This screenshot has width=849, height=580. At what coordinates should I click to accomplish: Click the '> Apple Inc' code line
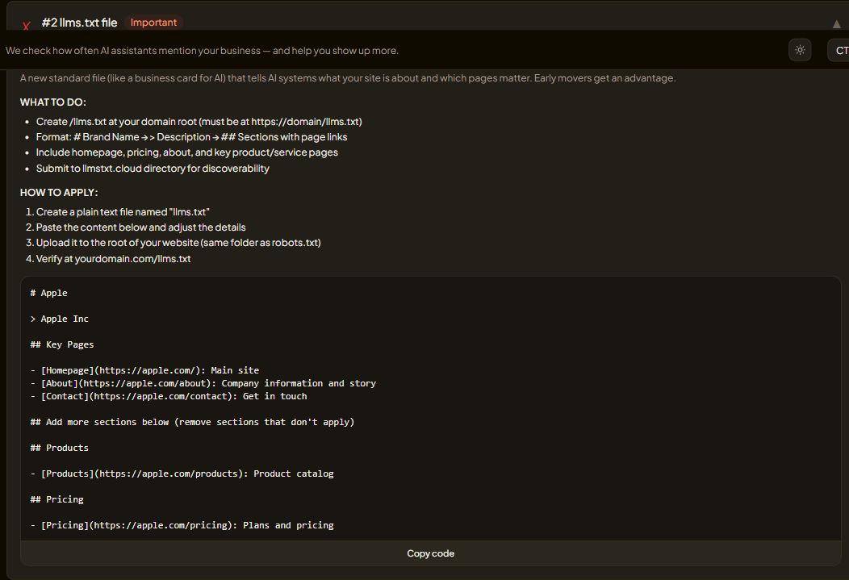click(59, 319)
